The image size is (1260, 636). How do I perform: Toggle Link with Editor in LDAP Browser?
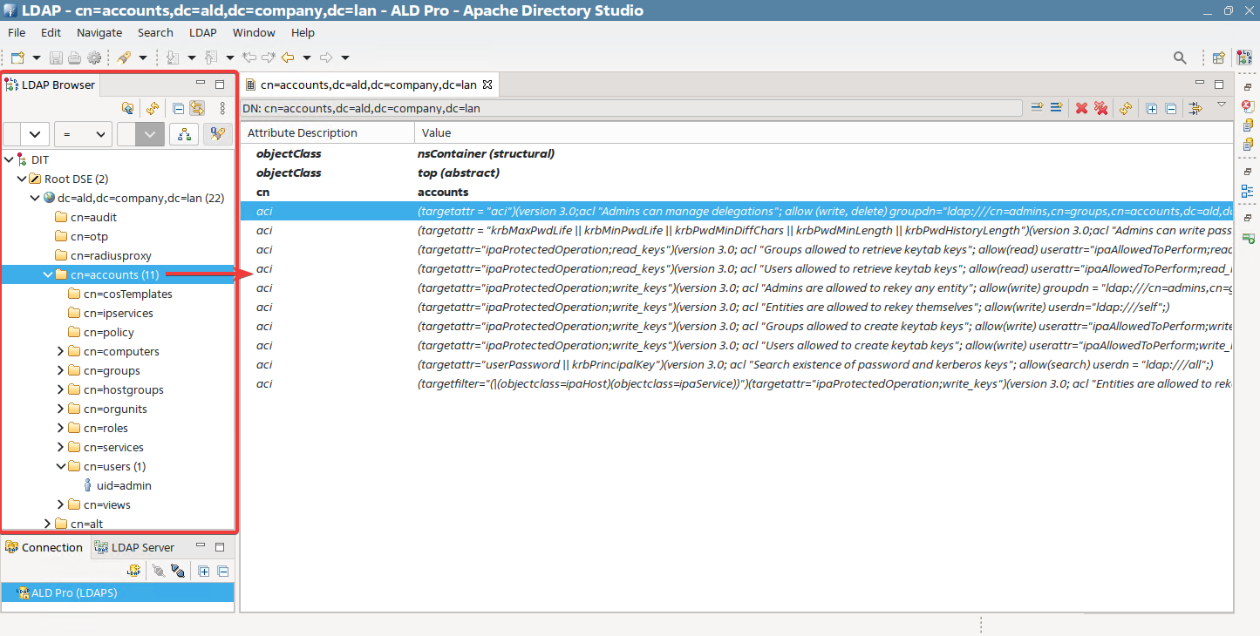(x=197, y=108)
